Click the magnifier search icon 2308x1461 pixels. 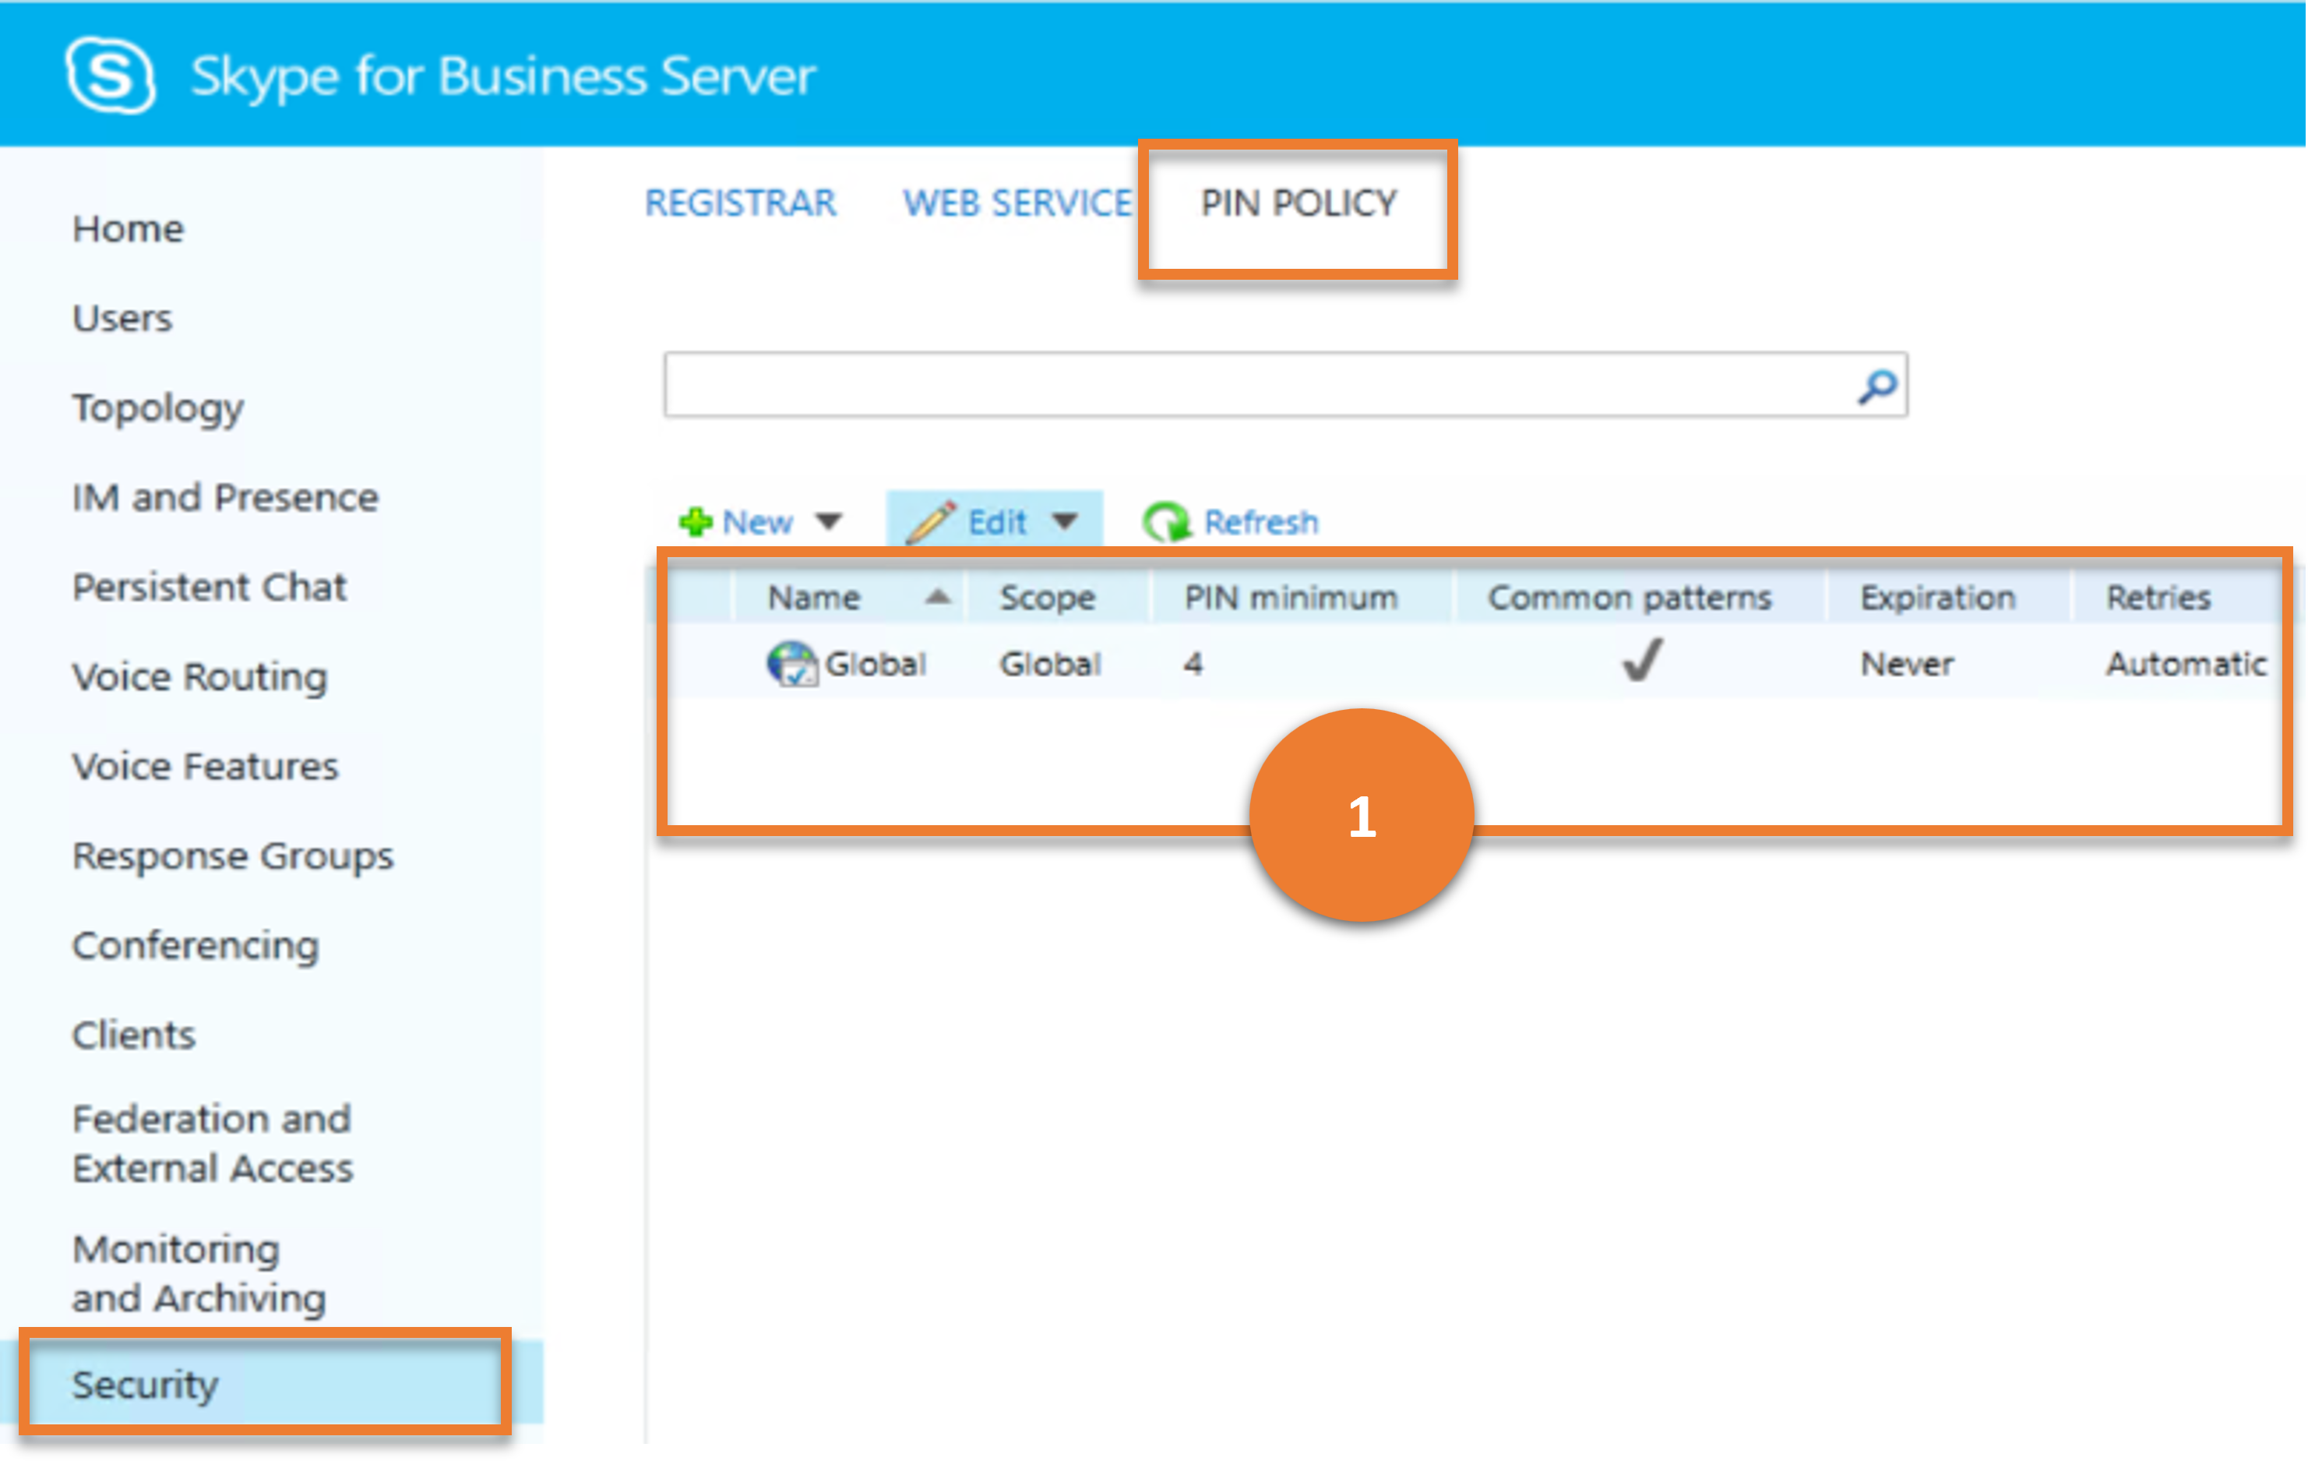click(1876, 386)
